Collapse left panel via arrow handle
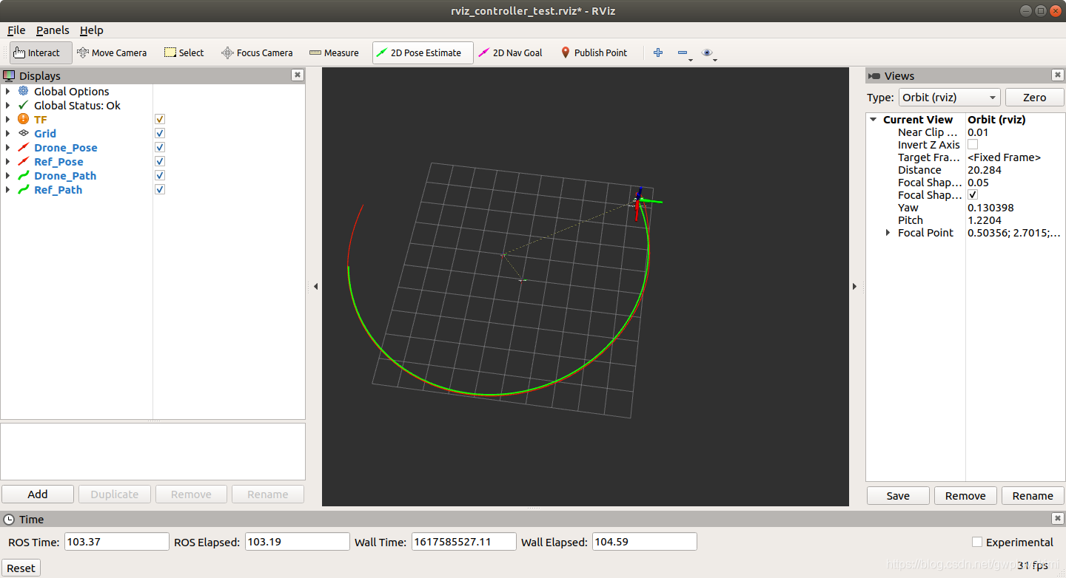This screenshot has width=1066, height=578. (315, 286)
